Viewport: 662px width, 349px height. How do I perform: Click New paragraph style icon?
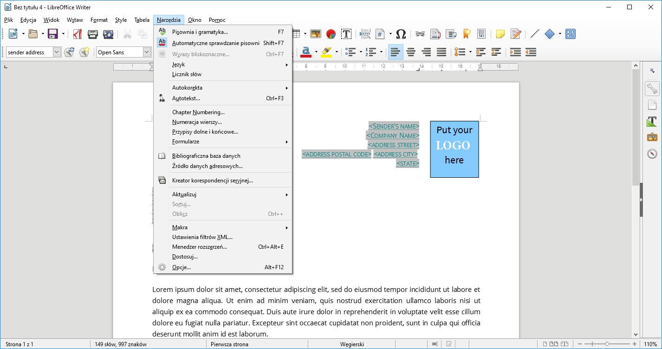pos(84,52)
